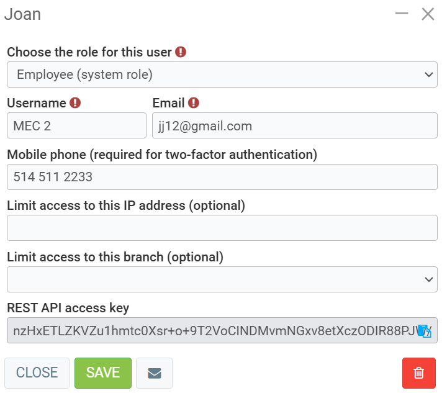Click the 'Choose the role for this user' label
442x393 pixels.
89,52
